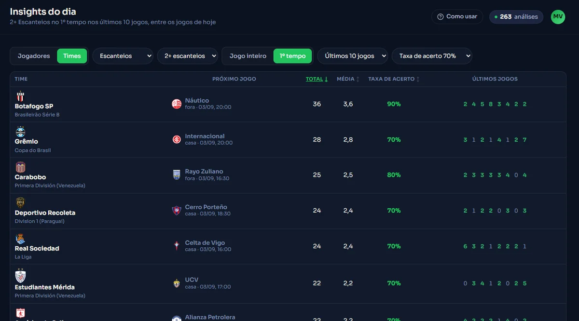Viewport: 579px width, 321px height.
Task: Sort by TAXA DE ACERTO column header
Action: click(x=394, y=79)
